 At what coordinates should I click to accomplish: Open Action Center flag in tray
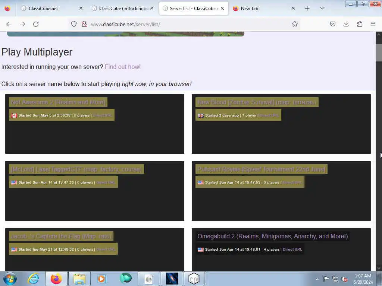coord(326,279)
